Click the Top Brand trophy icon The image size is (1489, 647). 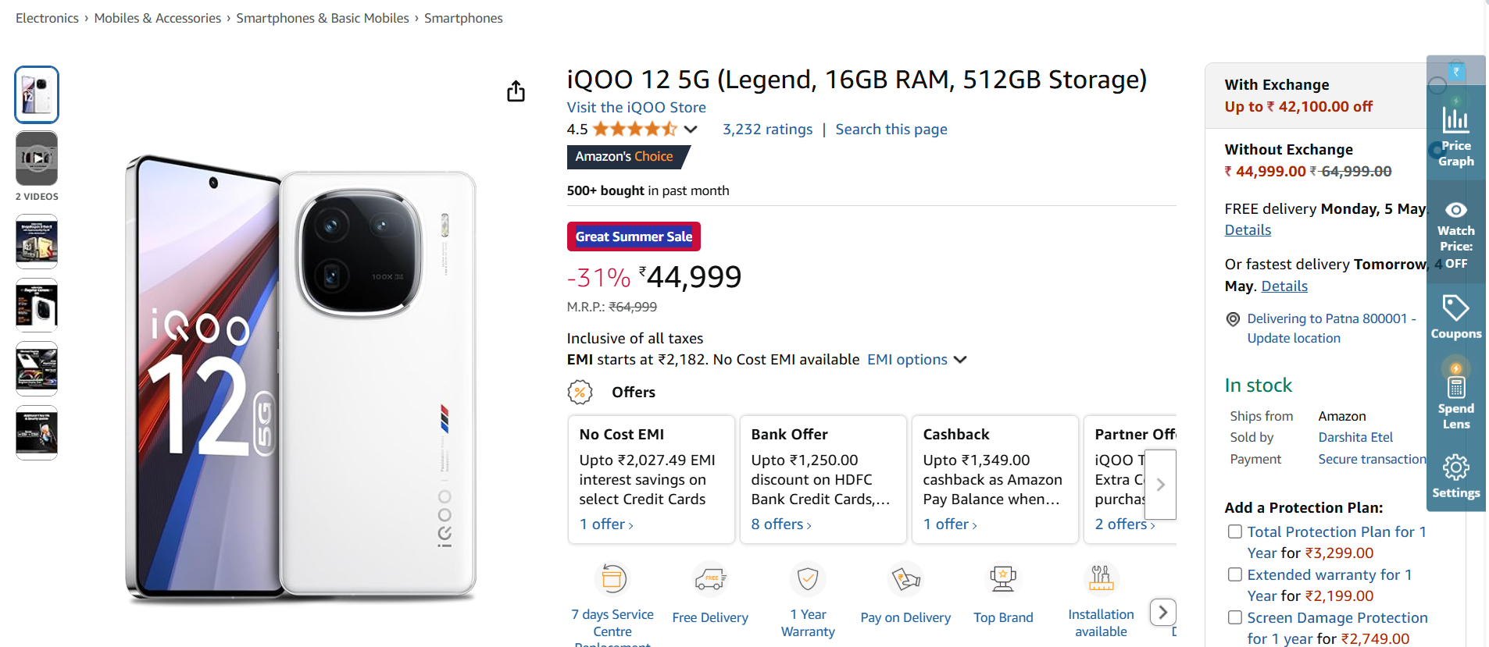pos(1003,579)
